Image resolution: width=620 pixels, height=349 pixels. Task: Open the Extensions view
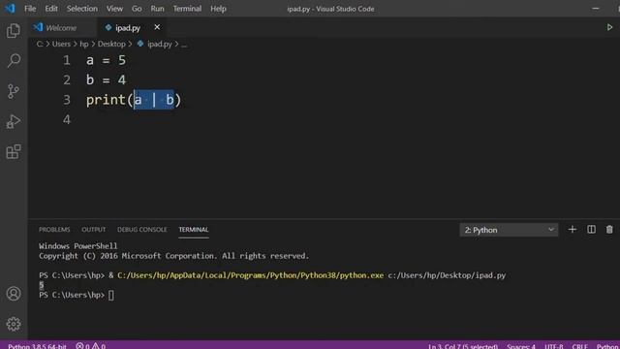point(14,151)
